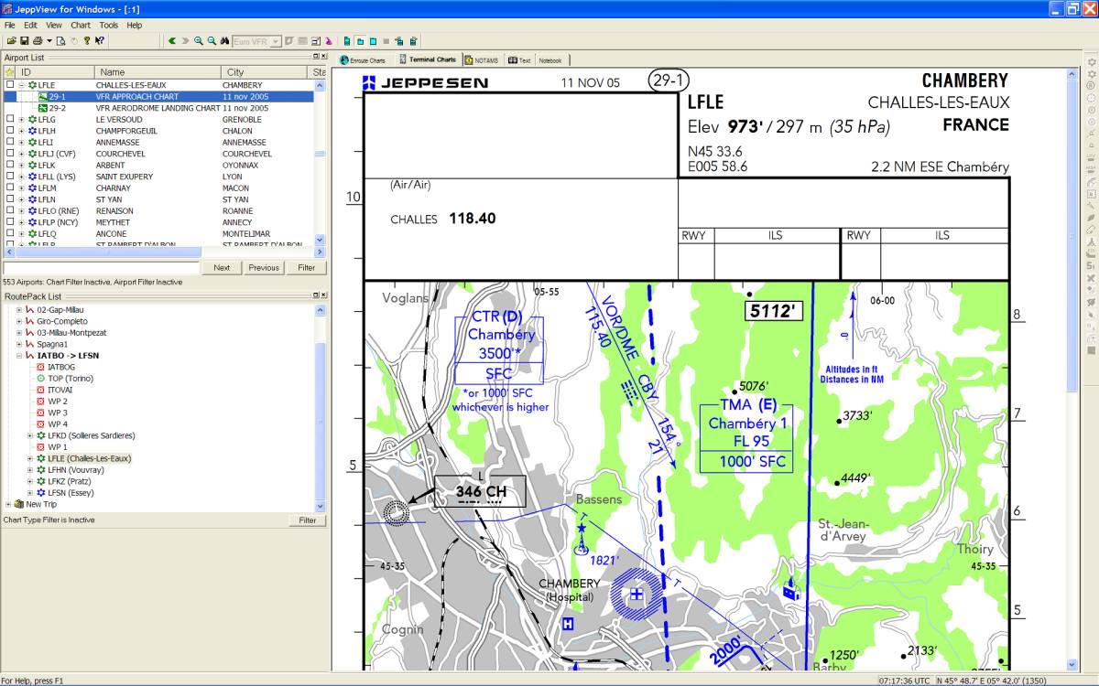Select the 29-2 VFR Aerodrome Landing Chart
The width and height of the screenshot is (1099, 686).
(x=158, y=108)
